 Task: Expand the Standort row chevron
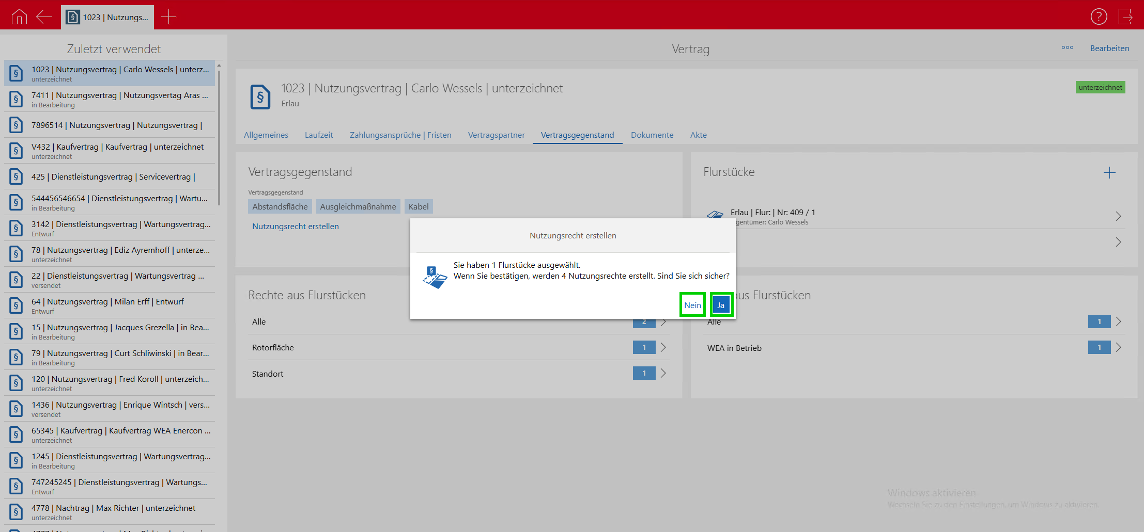coord(663,373)
